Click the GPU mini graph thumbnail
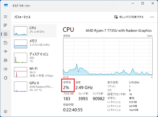Viewport: 158px width, 117px height. [21, 87]
